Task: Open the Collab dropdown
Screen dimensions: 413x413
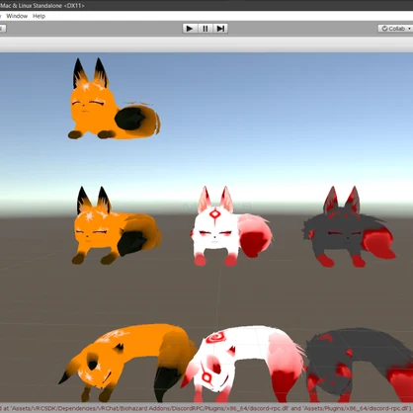Action: click(395, 29)
